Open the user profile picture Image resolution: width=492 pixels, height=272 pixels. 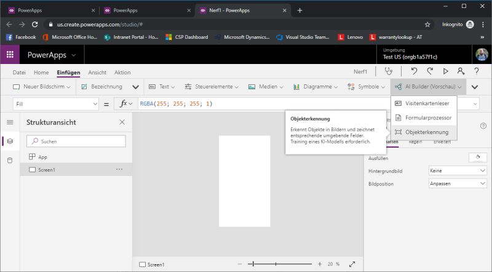click(x=482, y=54)
